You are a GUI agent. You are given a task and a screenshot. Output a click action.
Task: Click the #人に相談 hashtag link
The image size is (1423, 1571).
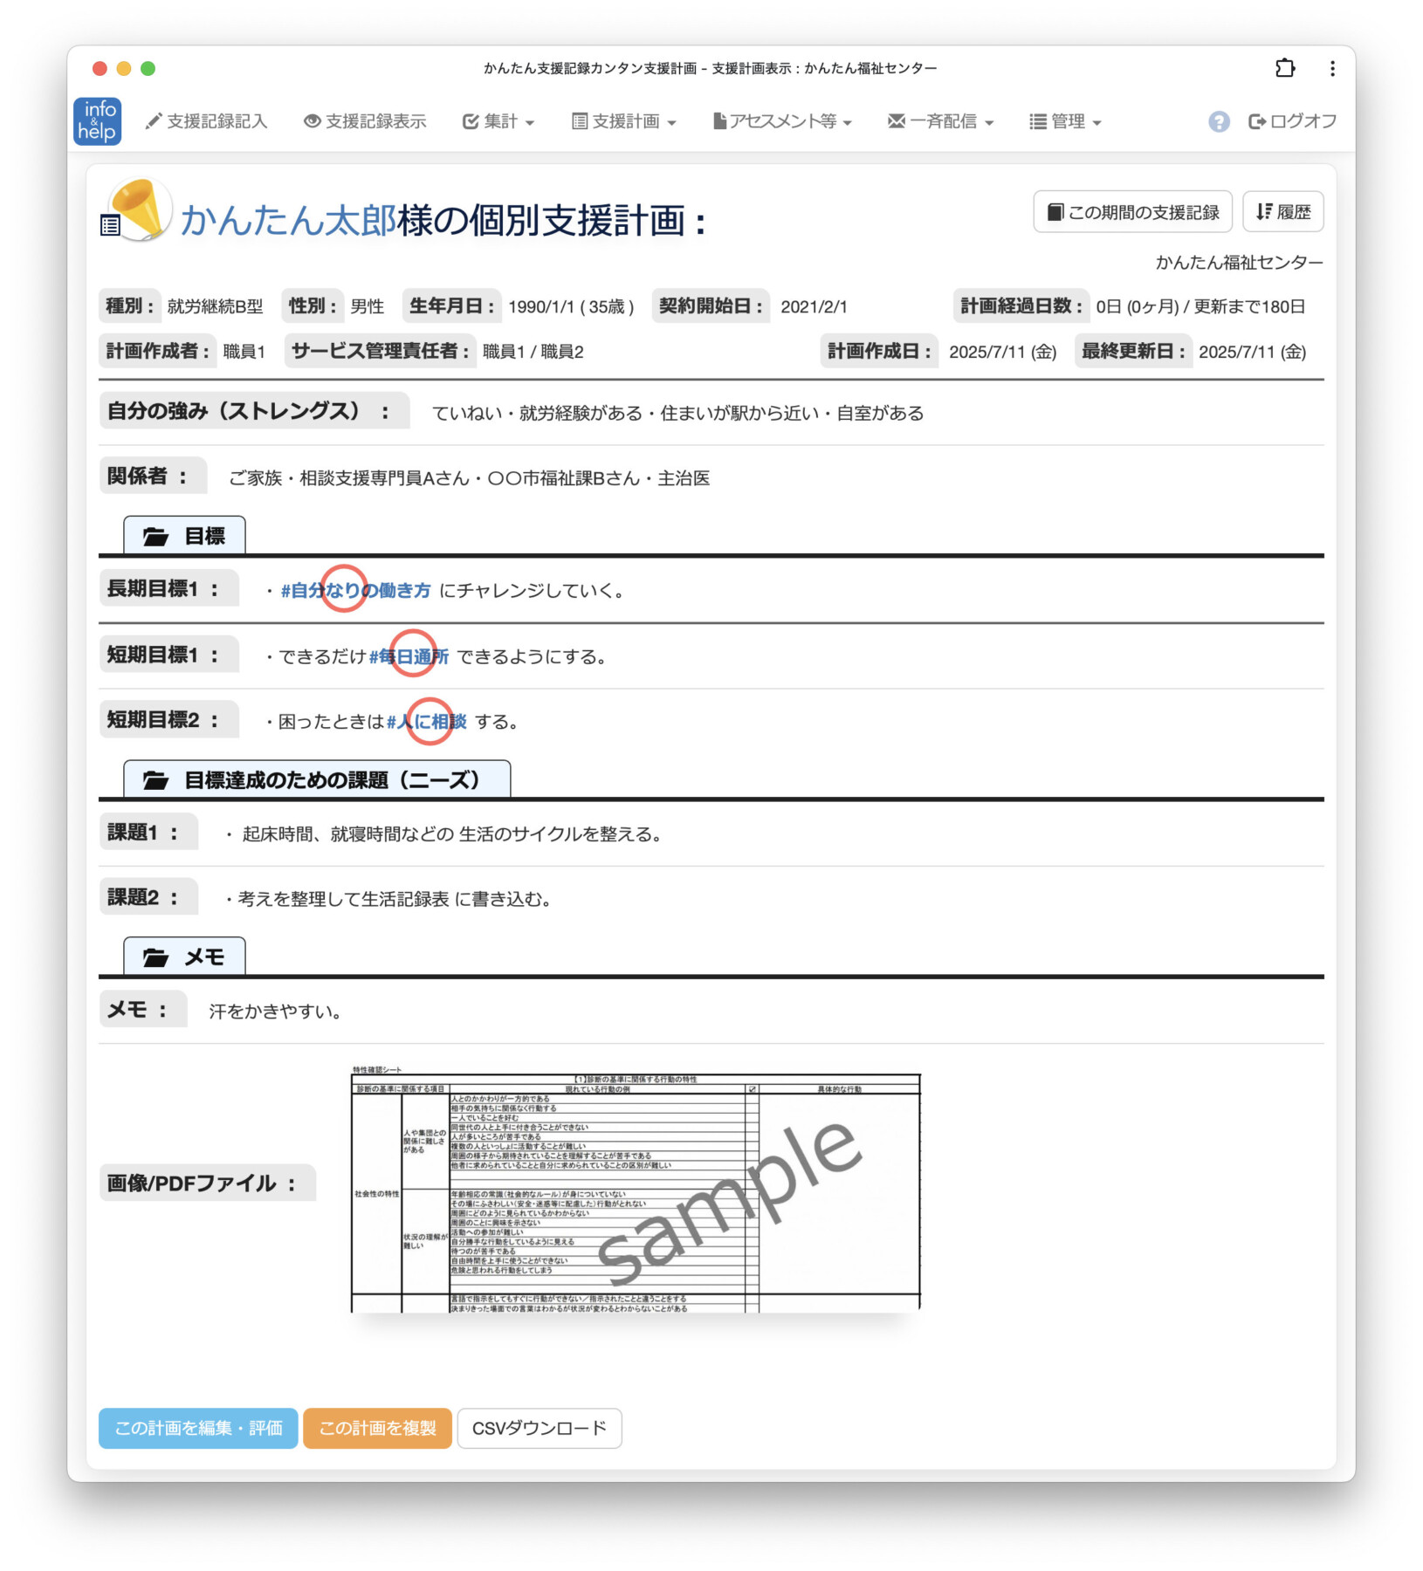(427, 722)
